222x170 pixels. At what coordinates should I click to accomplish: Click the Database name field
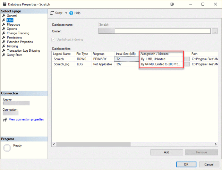tap(158, 25)
